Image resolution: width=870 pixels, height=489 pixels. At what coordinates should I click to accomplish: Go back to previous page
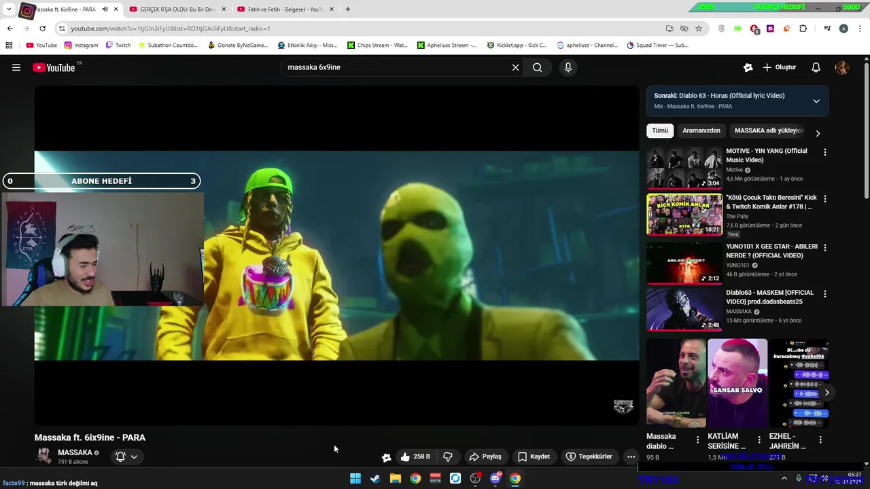coord(10,29)
